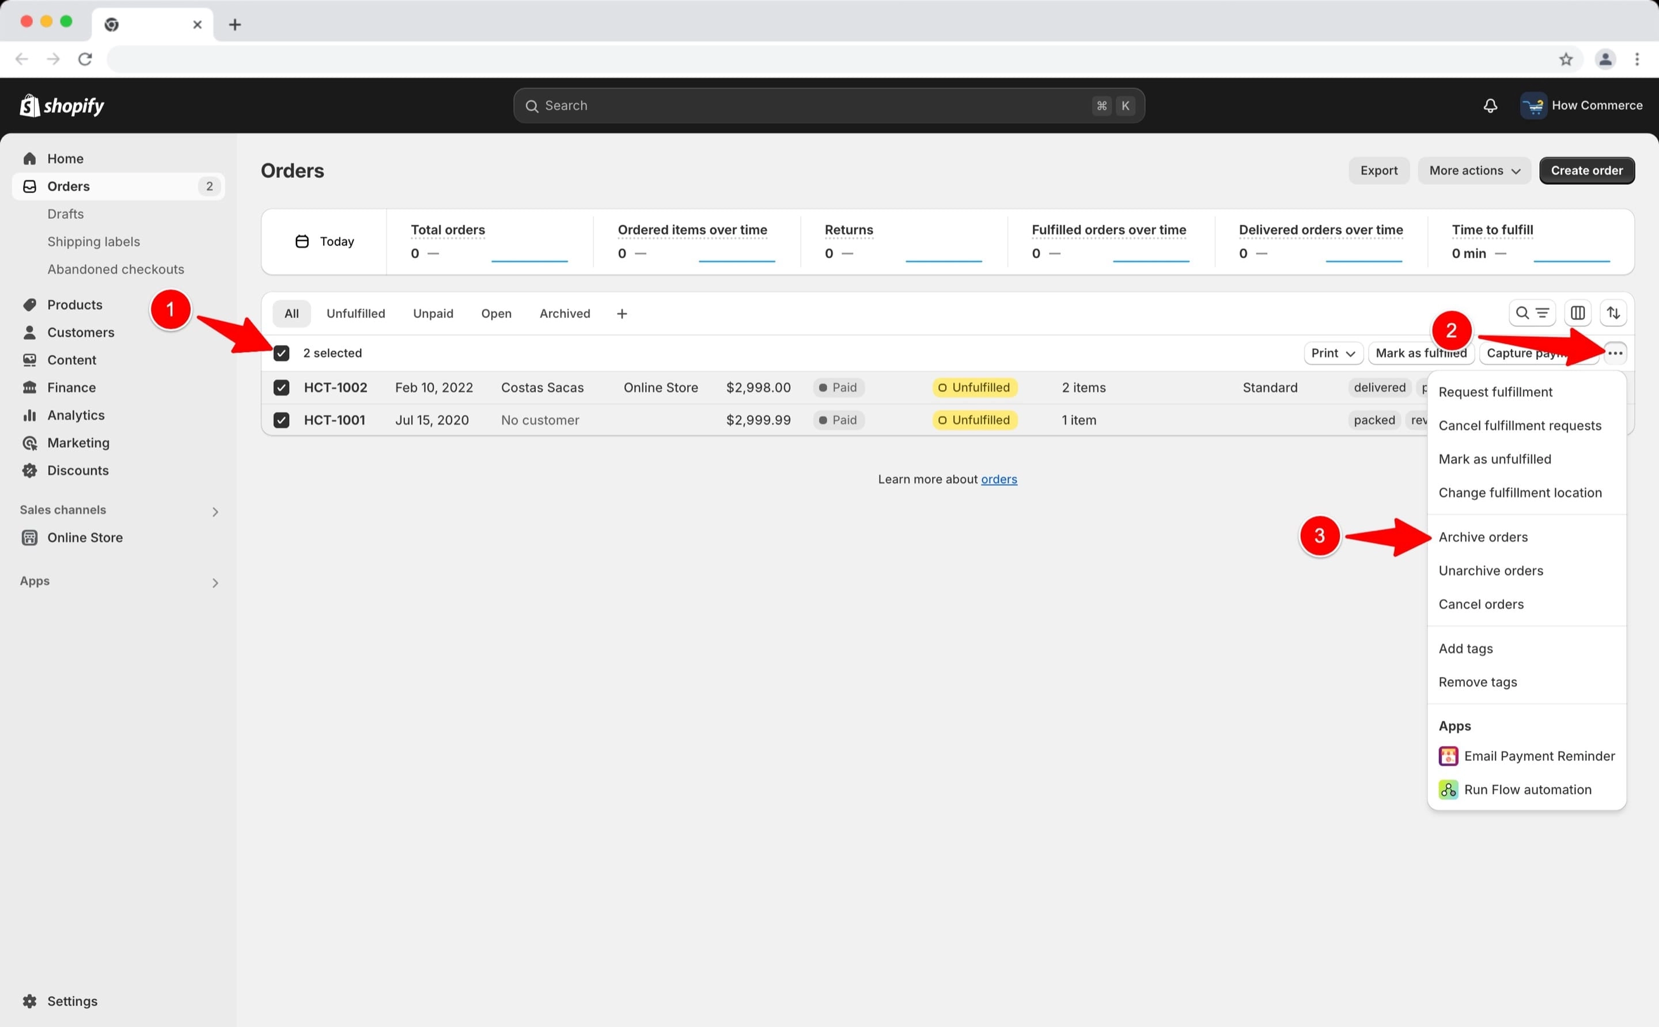Reload the page in browser
The image size is (1659, 1027).
[85, 59]
